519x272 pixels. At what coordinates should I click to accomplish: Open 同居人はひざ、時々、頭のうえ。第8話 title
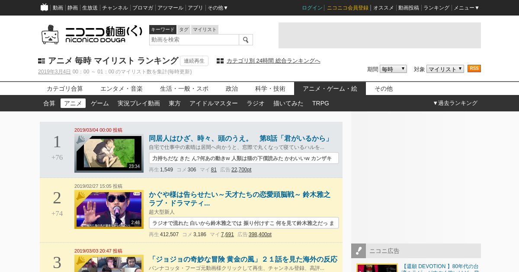[240, 139]
